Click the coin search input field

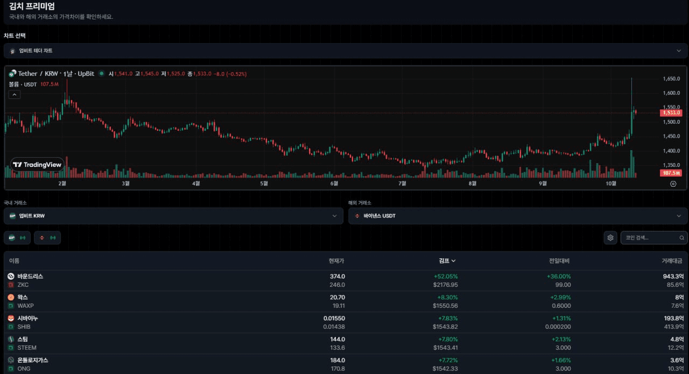tap(649, 237)
